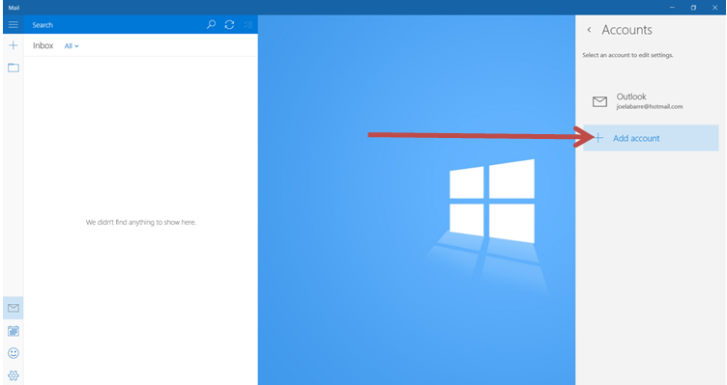The height and width of the screenshot is (385, 727).
Task: Open the folders icon in sidebar
Action: [13, 68]
